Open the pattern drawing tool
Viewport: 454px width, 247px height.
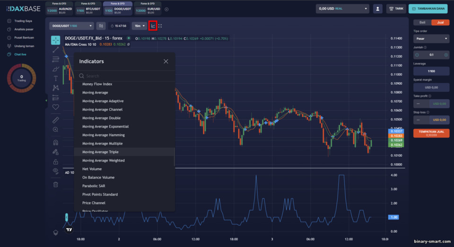(56, 88)
